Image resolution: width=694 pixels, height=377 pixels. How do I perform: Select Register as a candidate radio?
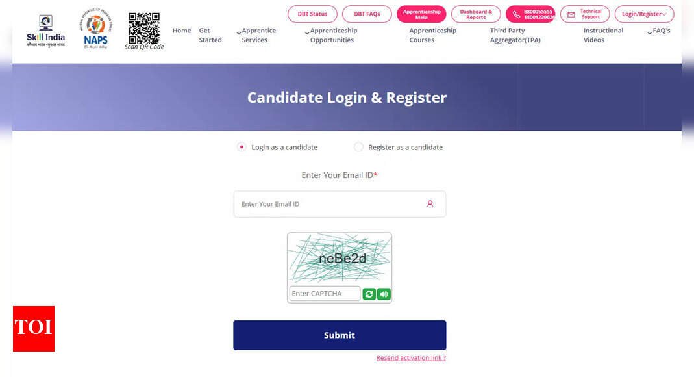[x=358, y=147]
